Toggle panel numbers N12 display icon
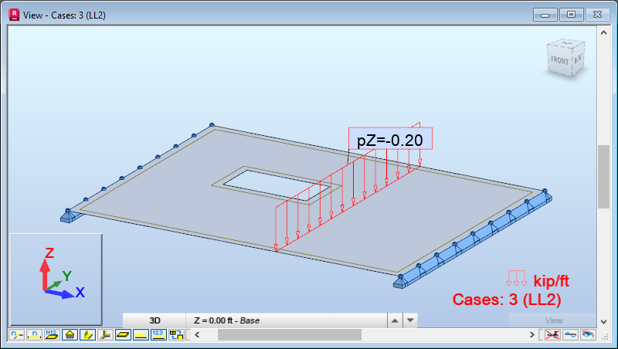 click(x=52, y=335)
